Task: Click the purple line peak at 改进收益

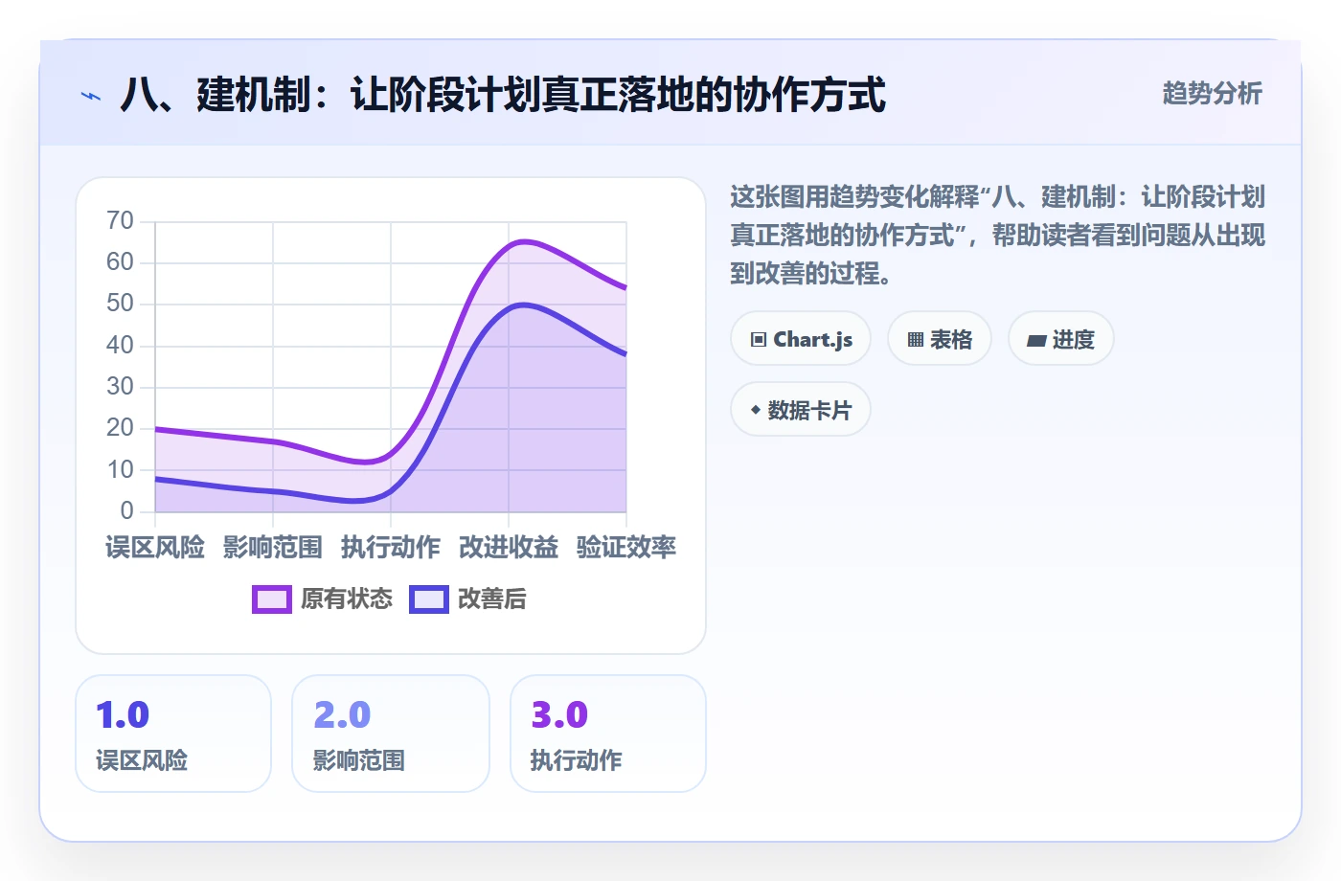Action: coord(522,241)
